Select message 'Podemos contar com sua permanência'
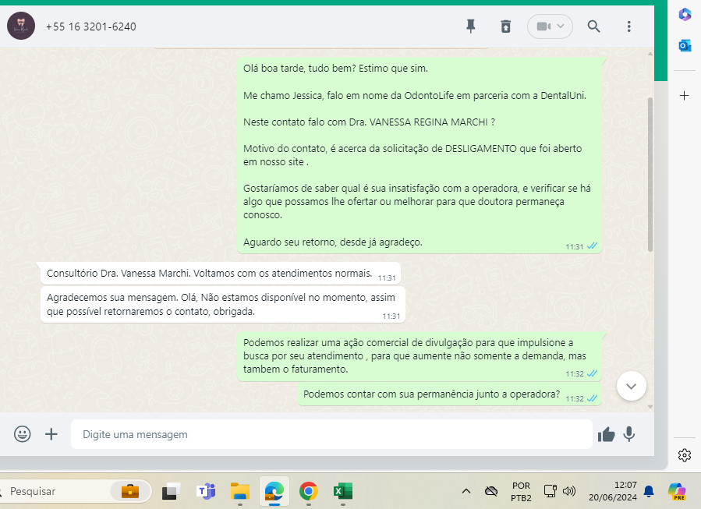 point(449,394)
